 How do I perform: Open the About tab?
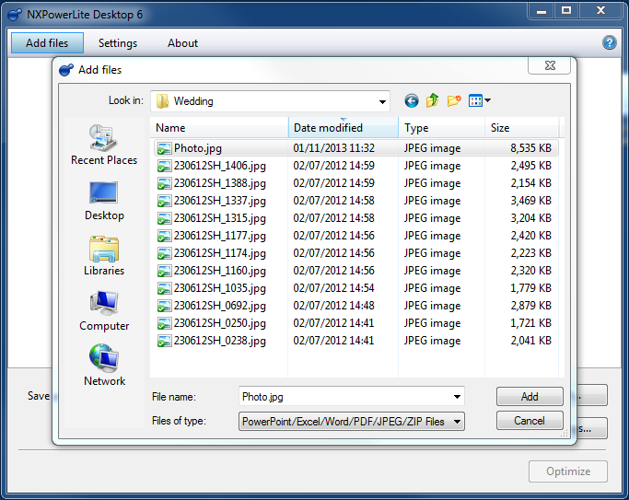182,43
